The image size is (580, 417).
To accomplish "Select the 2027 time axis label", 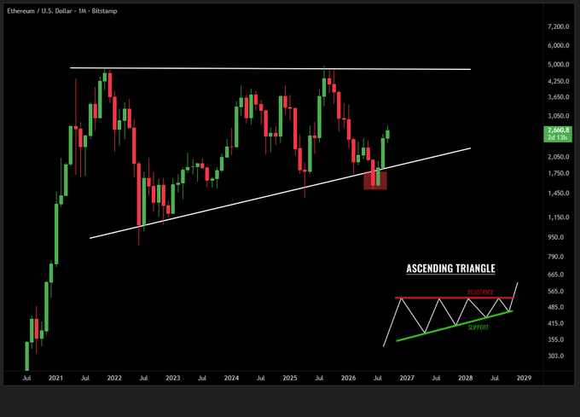I will pos(407,378).
